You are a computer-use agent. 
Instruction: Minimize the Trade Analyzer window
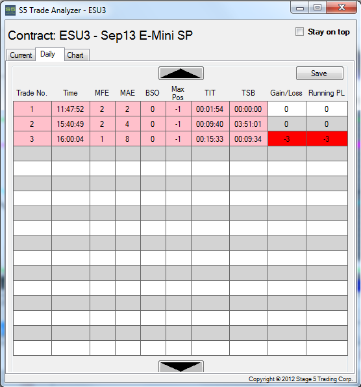tap(300, 8)
